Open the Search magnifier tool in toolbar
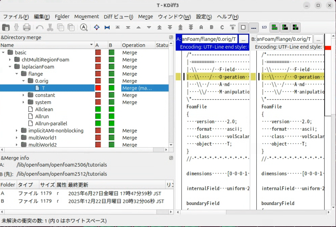 pos(84,27)
